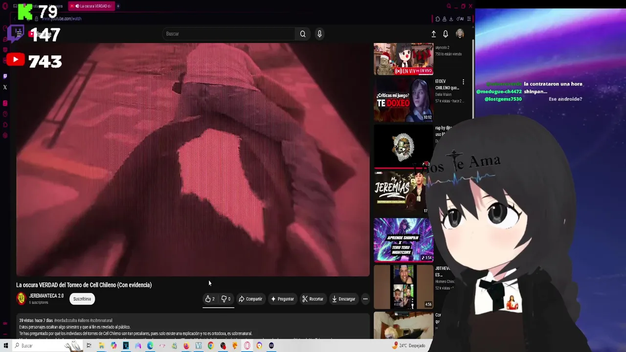Subscribe using the Suscribirse button
The width and height of the screenshot is (626, 352).
(82, 299)
